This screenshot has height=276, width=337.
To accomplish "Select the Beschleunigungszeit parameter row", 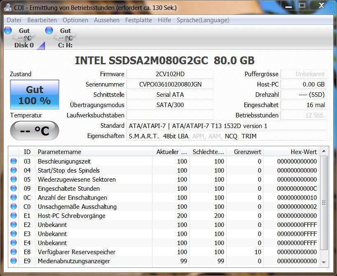I will (x=164, y=161).
